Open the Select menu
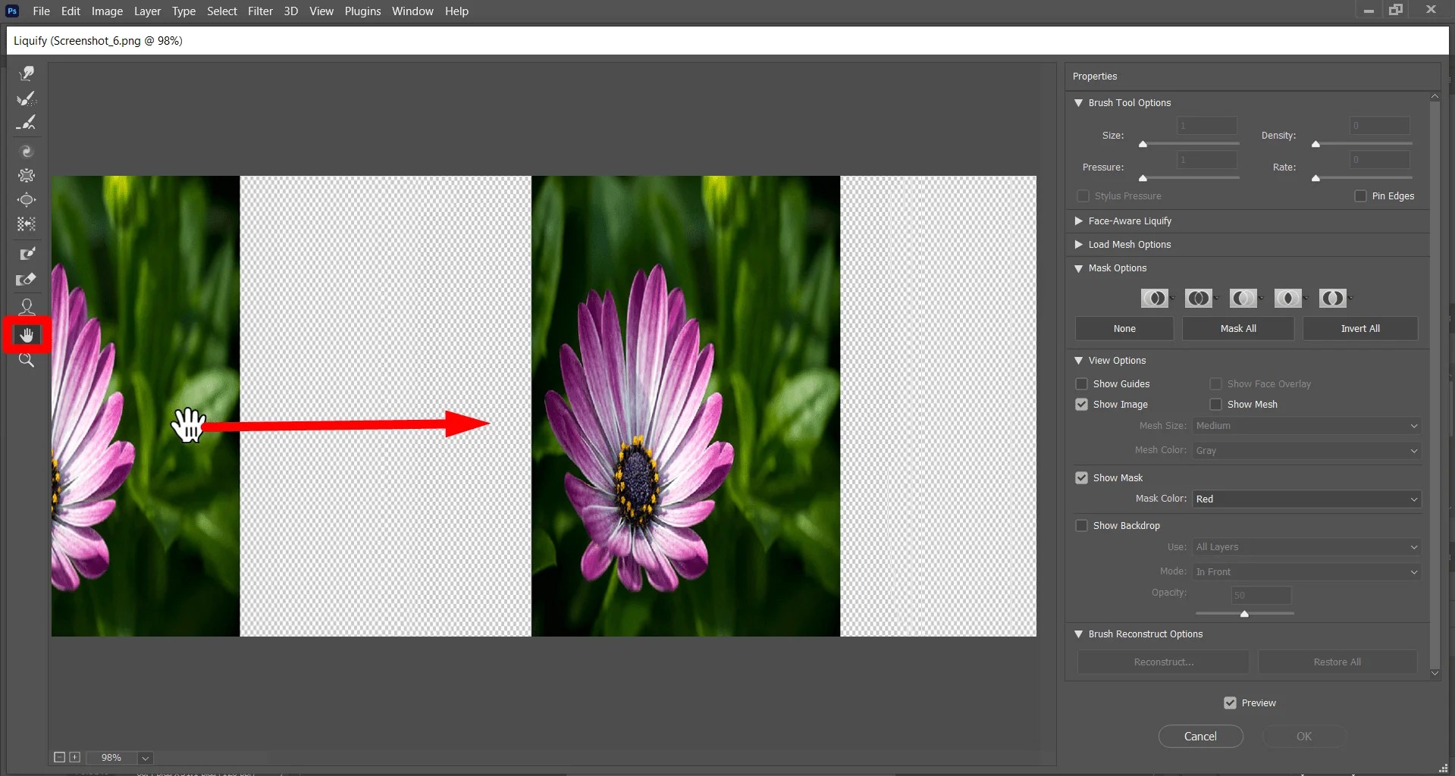This screenshot has height=776, width=1455. click(221, 11)
